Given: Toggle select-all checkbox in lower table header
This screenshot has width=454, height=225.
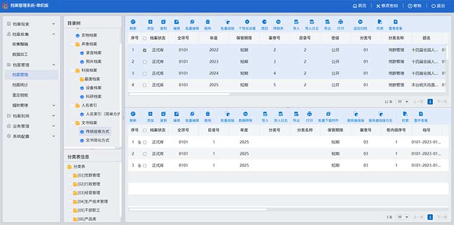Looking at the screenshot, I should pos(145,131).
